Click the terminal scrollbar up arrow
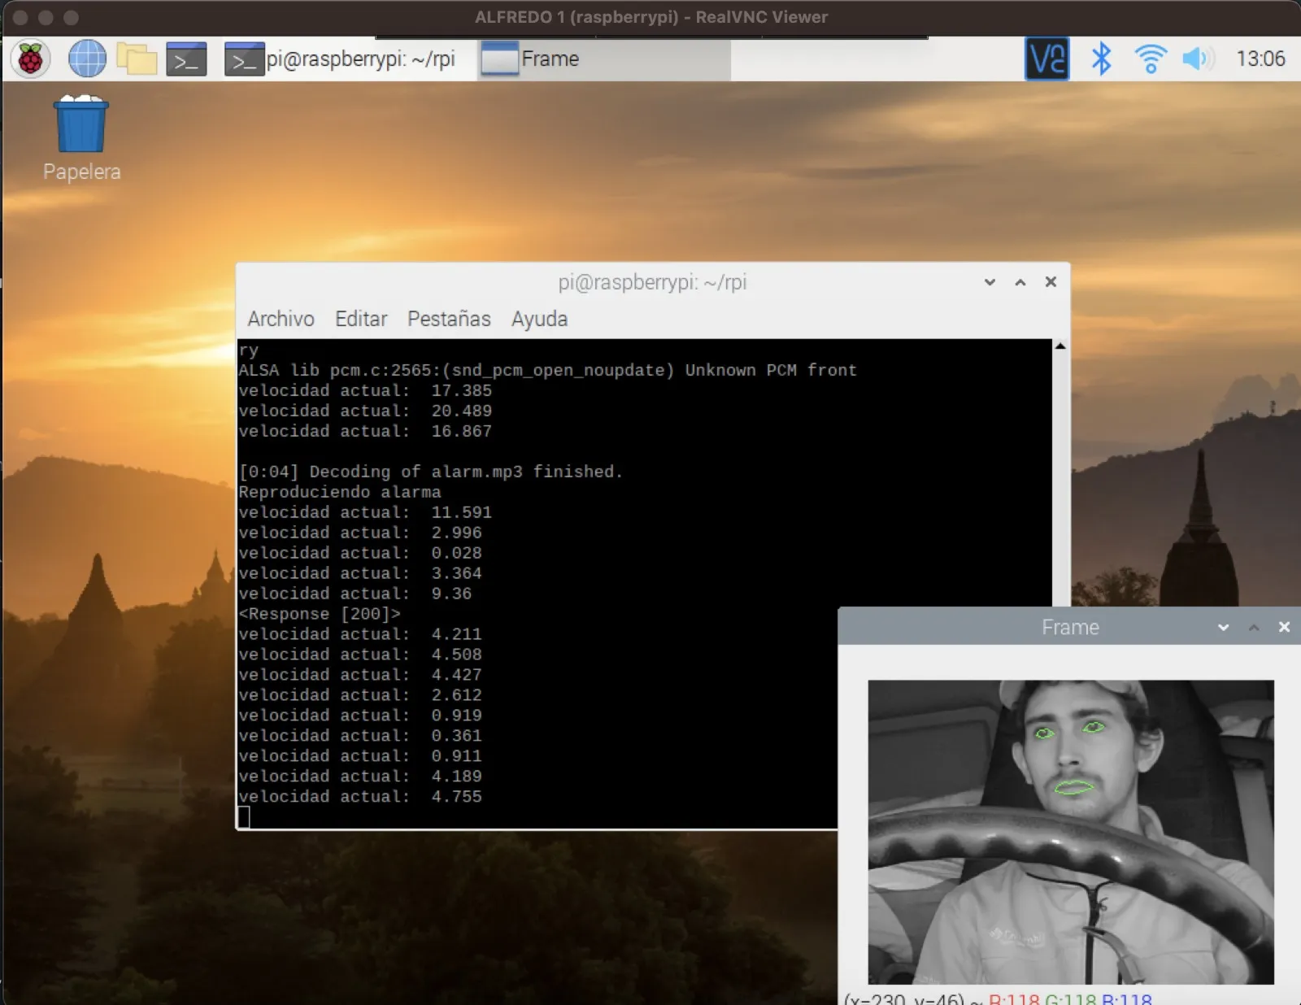The image size is (1301, 1005). coord(1060,346)
